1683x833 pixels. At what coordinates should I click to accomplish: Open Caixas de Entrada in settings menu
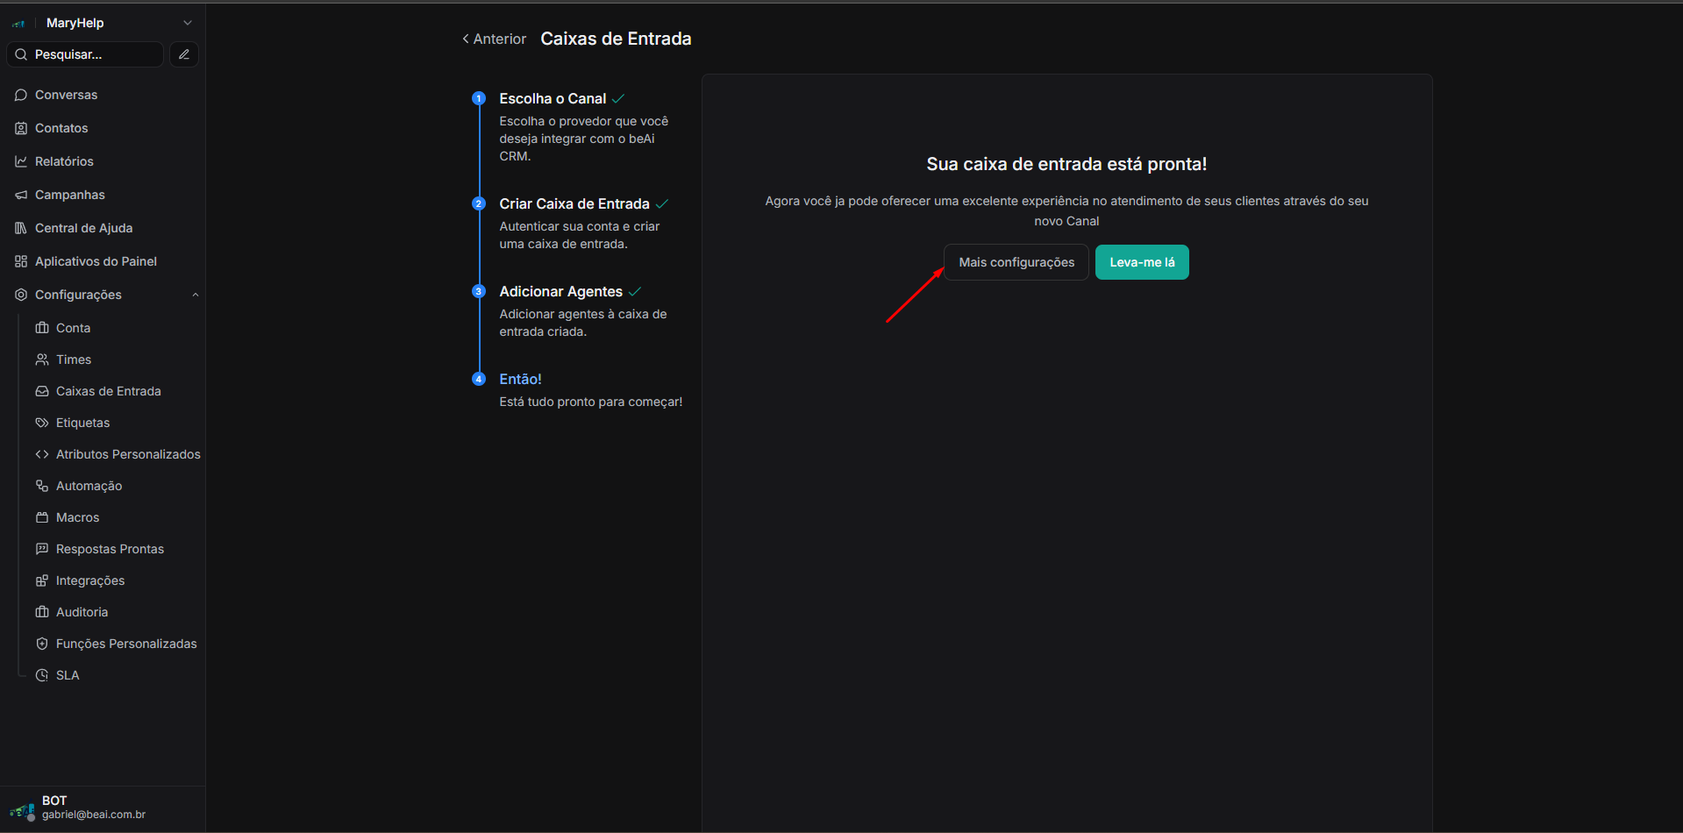108,391
